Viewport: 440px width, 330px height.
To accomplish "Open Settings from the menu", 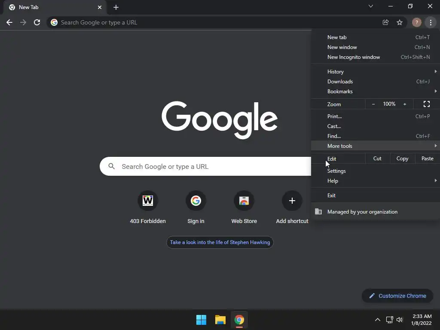I will point(376,171).
